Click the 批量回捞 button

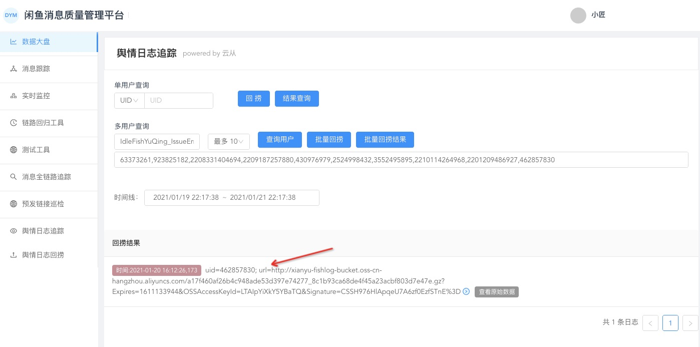(329, 140)
